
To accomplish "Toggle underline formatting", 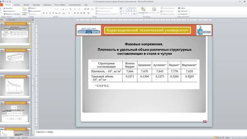I will pyautogui.click(x=50, y=13).
